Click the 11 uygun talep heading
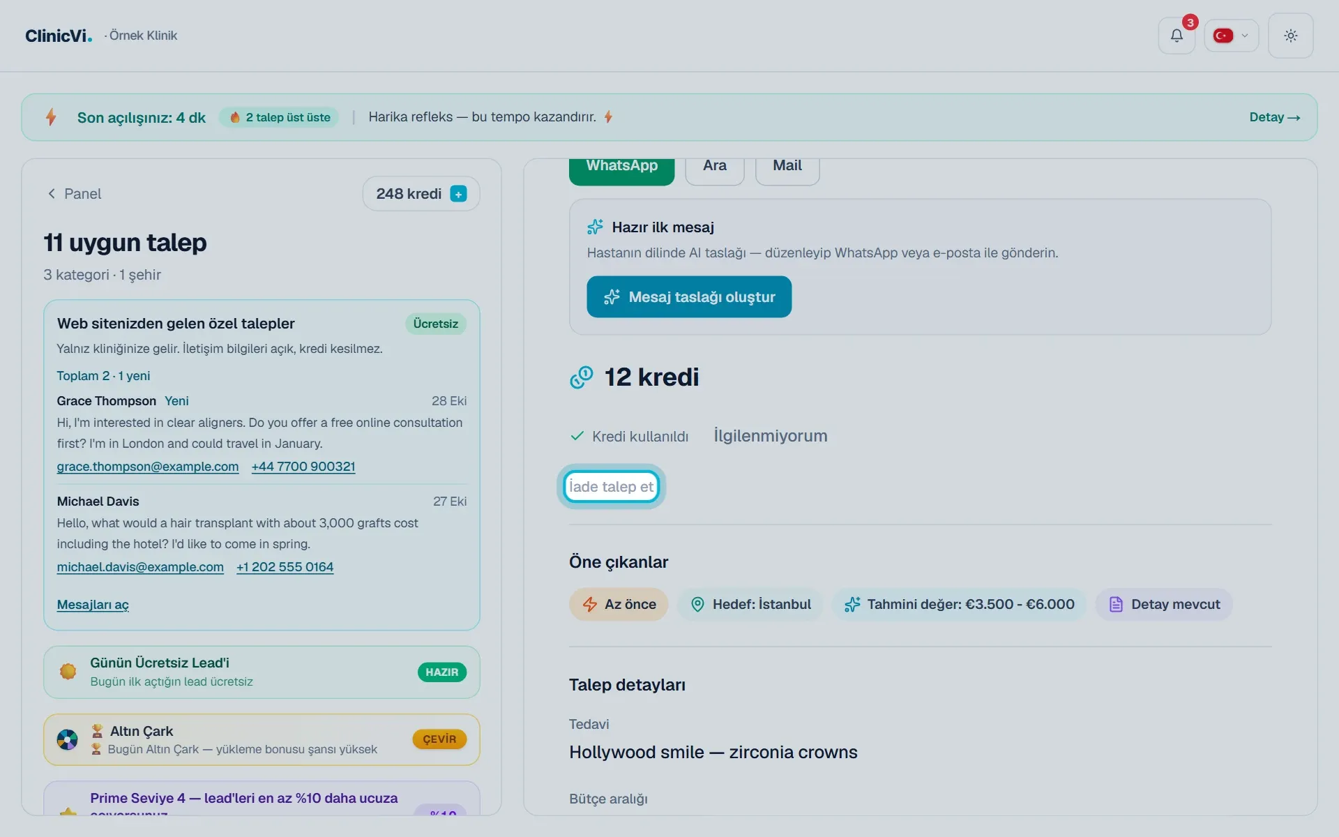 (x=125, y=243)
